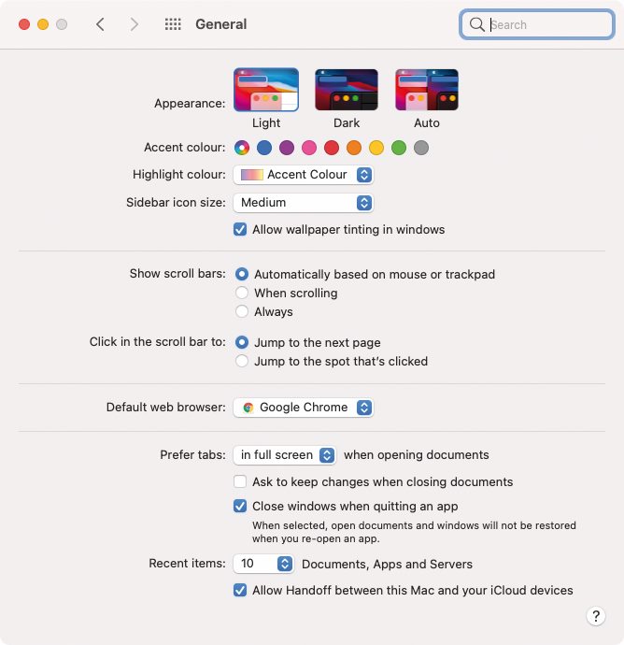Pick the purple accent colour

point(287,148)
